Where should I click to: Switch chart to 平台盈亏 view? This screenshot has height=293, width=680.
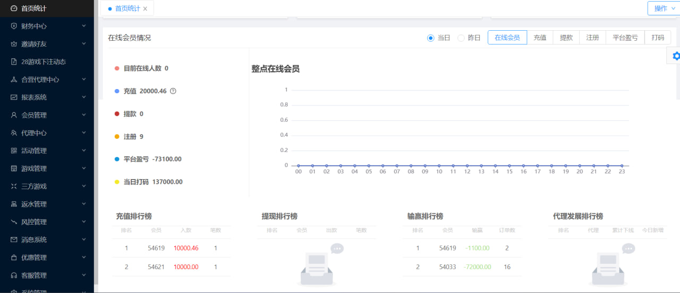625,38
